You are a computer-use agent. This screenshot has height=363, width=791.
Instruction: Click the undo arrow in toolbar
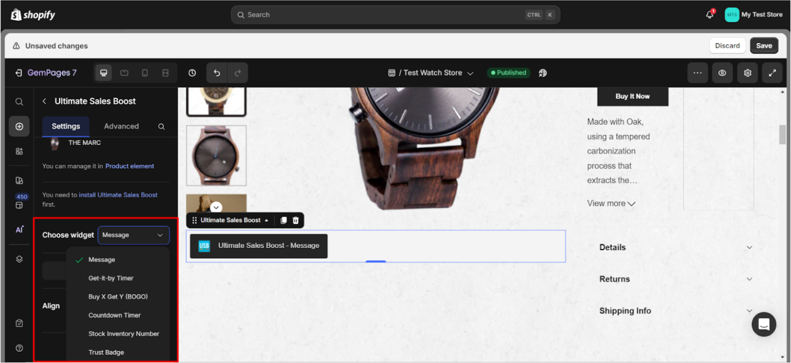(x=217, y=73)
